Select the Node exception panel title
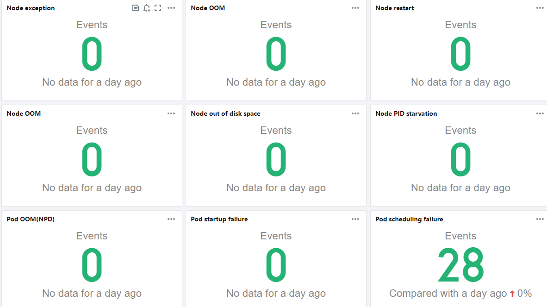547x307 pixels. pos(31,8)
